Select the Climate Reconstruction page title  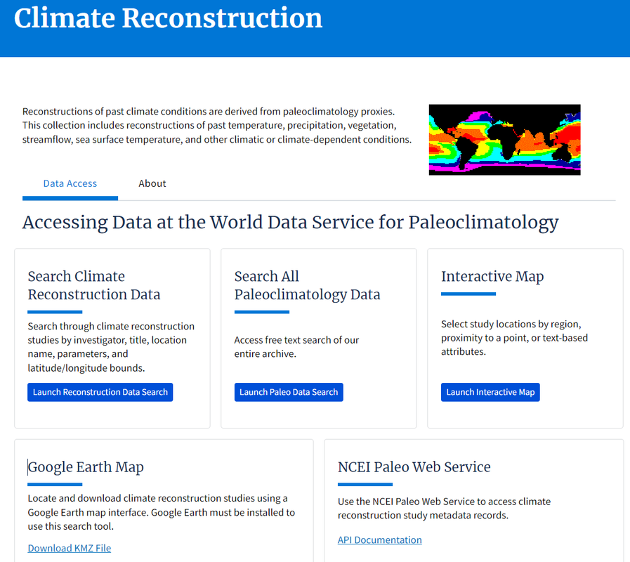coord(168,18)
